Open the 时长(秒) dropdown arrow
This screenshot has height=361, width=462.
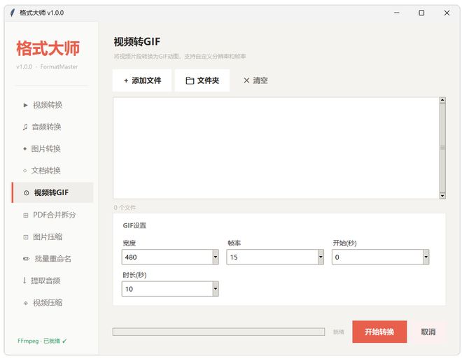coord(216,289)
